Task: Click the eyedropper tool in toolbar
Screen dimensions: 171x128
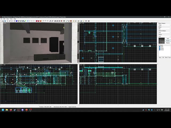Action: [67, 21]
